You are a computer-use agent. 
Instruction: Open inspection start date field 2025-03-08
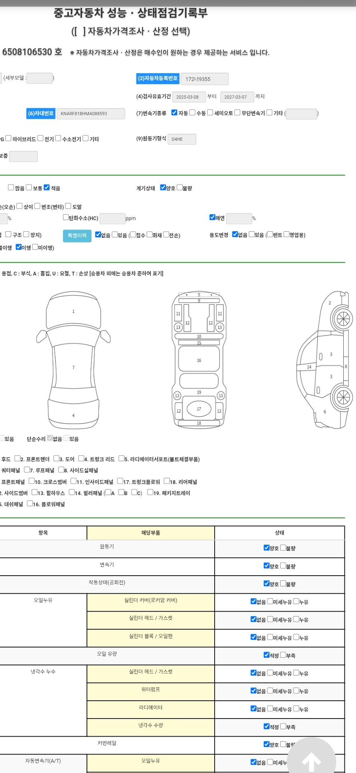point(189,97)
